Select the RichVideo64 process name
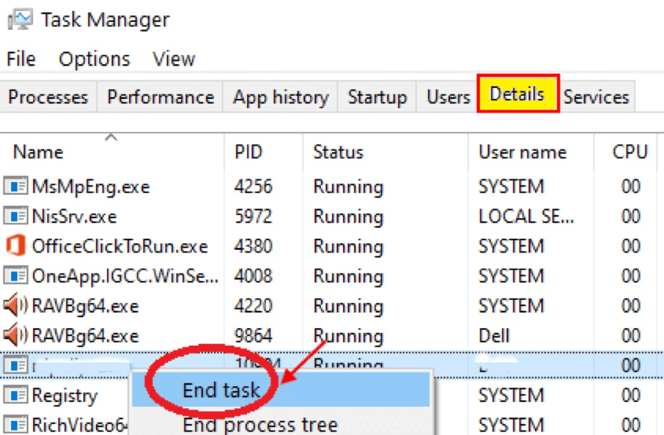Image resolution: width=664 pixels, height=435 pixels. click(79, 425)
